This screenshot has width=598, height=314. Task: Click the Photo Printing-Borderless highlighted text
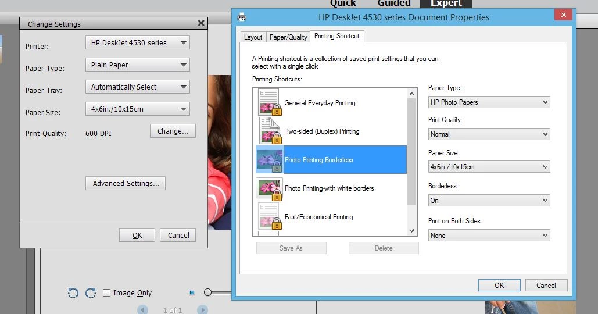pos(319,160)
